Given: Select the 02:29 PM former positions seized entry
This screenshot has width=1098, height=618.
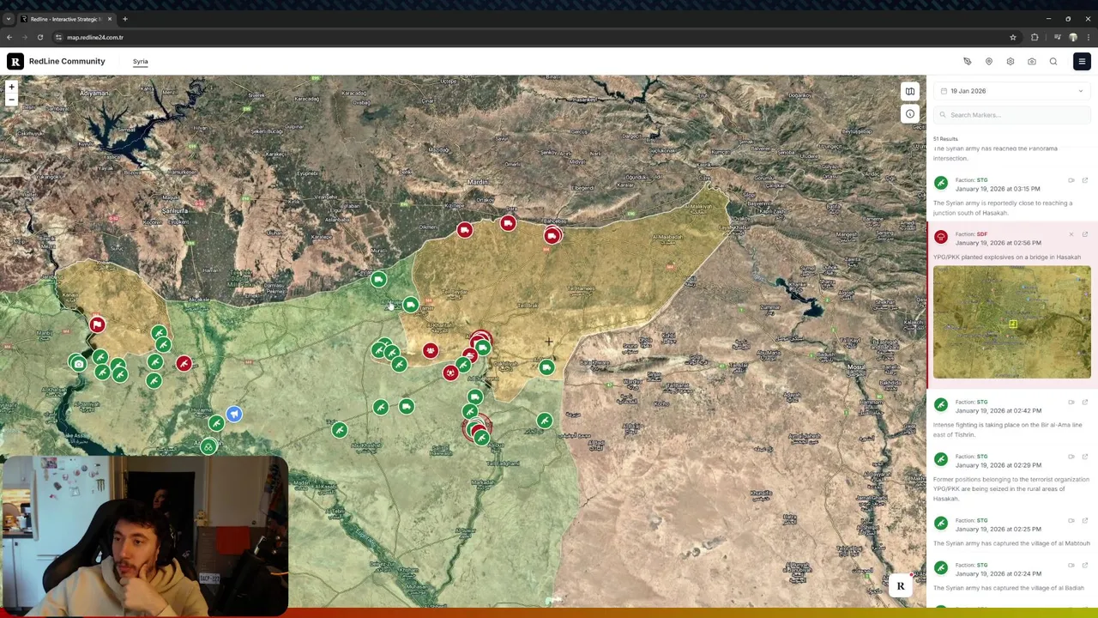Looking at the screenshot, I should 1012,476.
